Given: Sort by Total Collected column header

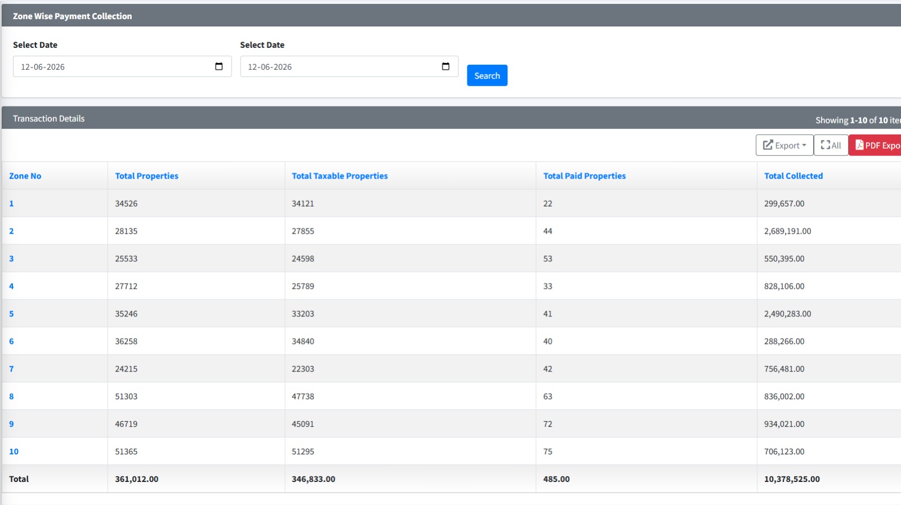Looking at the screenshot, I should 793,176.
